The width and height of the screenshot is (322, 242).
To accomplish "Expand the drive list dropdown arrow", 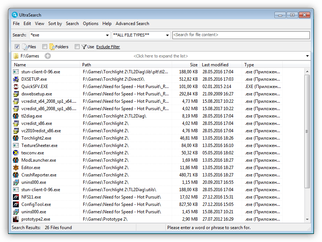I will [307, 56].
